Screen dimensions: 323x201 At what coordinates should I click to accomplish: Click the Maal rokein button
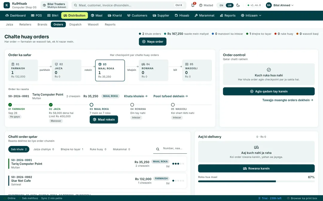(x=104, y=120)
